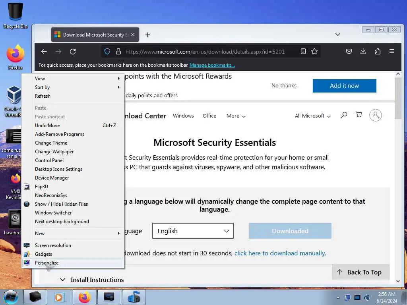Show hidden tray icons arrow
This screenshot has height=305, width=407.
coord(338,297)
